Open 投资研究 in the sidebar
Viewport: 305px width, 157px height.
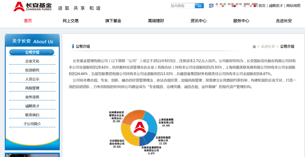(32, 70)
